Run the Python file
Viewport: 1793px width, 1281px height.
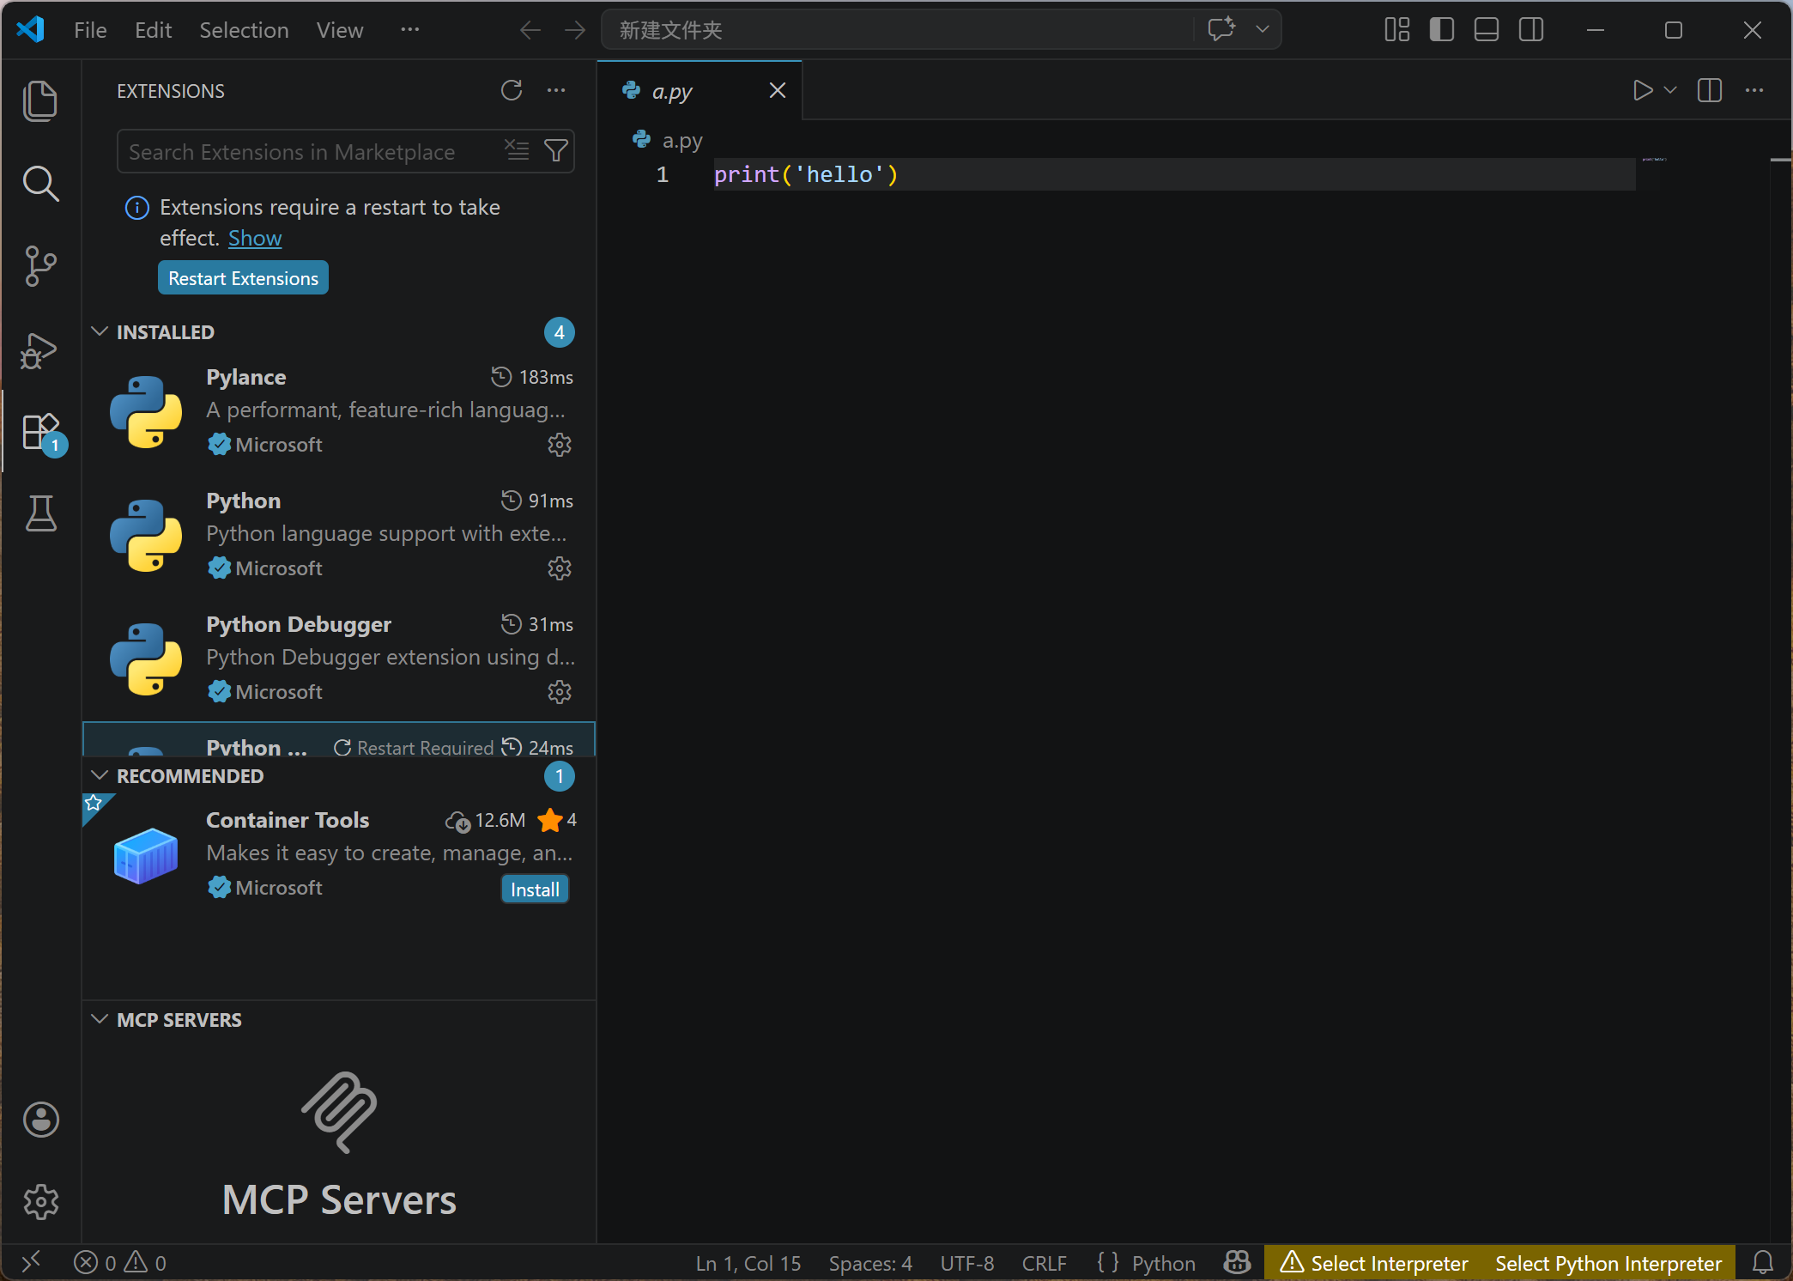(1642, 90)
